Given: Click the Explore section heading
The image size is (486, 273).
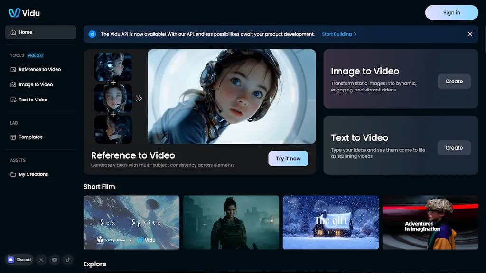Looking at the screenshot, I should coord(95,264).
